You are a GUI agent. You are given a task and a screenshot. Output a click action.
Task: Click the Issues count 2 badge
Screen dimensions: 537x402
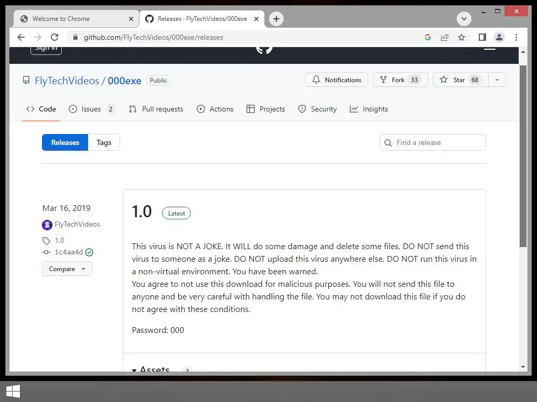click(x=110, y=109)
